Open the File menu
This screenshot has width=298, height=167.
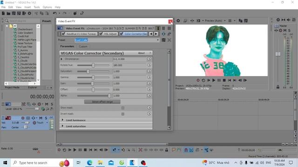[3, 7]
